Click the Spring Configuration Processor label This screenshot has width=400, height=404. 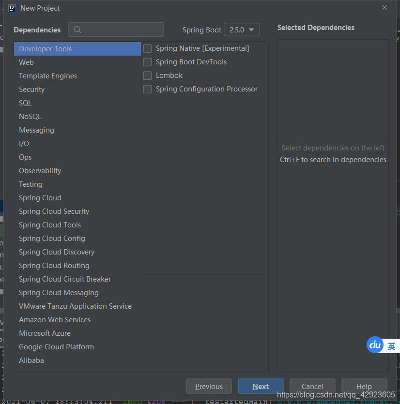pyautogui.click(x=207, y=89)
